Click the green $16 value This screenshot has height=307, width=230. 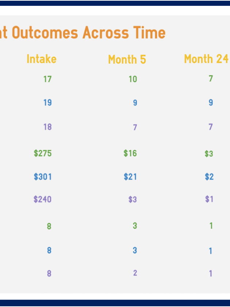click(130, 153)
